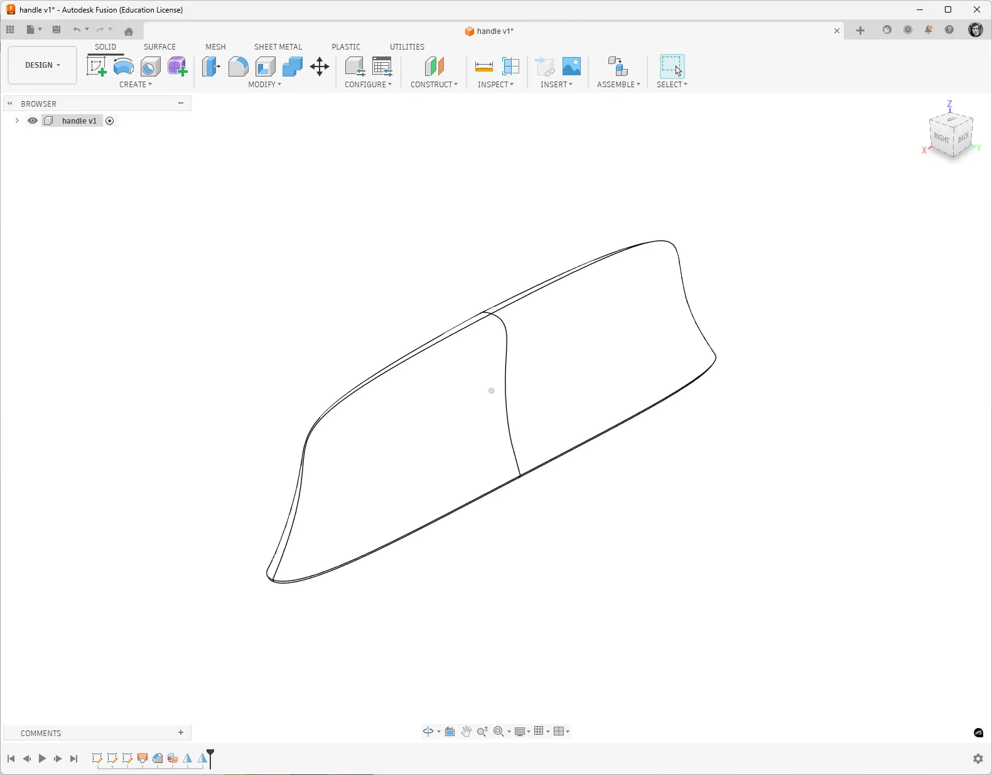Select the Hole tool icon

pyautogui.click(x=151, y=67)
